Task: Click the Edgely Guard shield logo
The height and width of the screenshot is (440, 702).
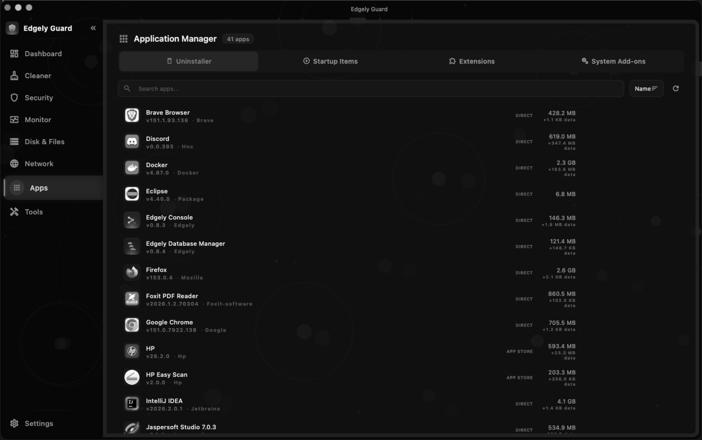Action: click(13, 28)
